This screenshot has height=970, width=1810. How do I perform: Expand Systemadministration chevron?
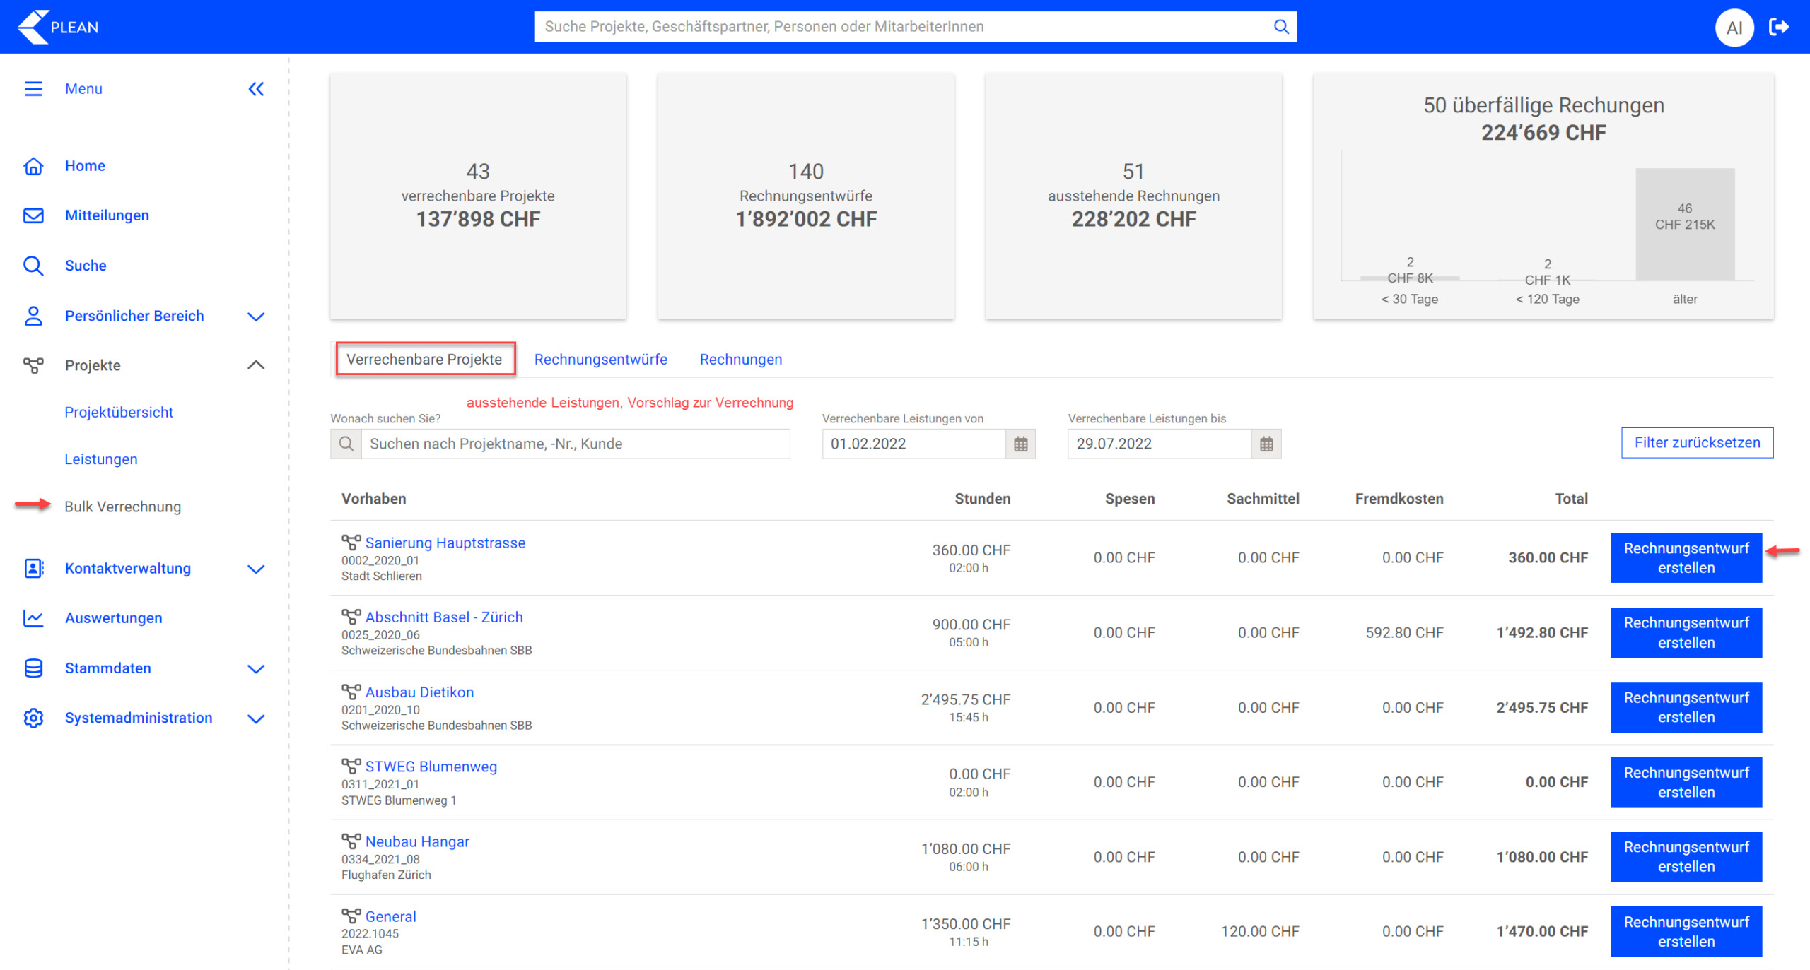click(x=256, y=718)
